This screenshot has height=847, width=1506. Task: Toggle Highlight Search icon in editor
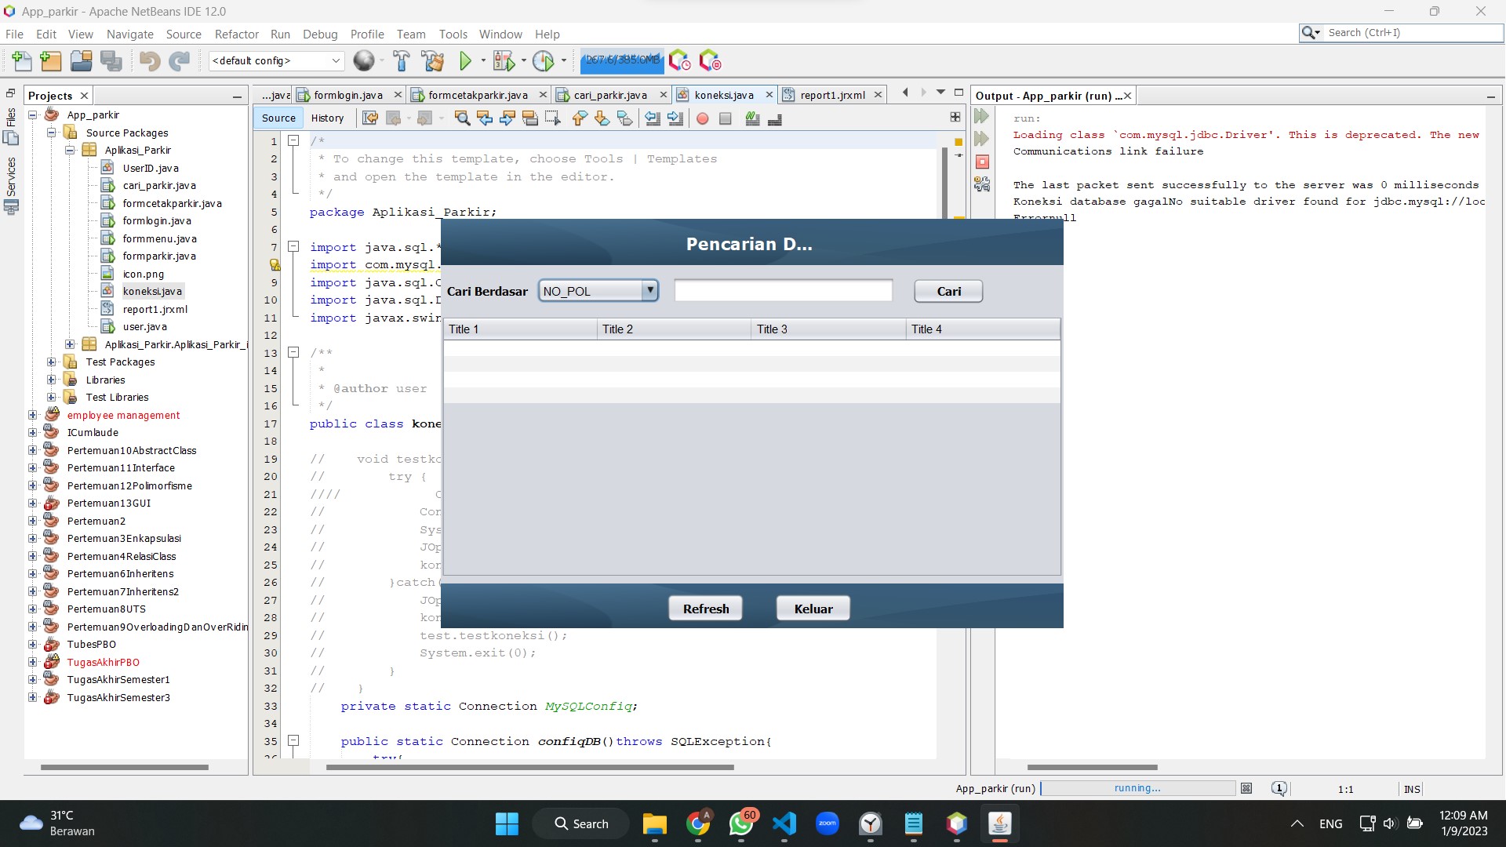pyautogui.click(x=530, y=118)
